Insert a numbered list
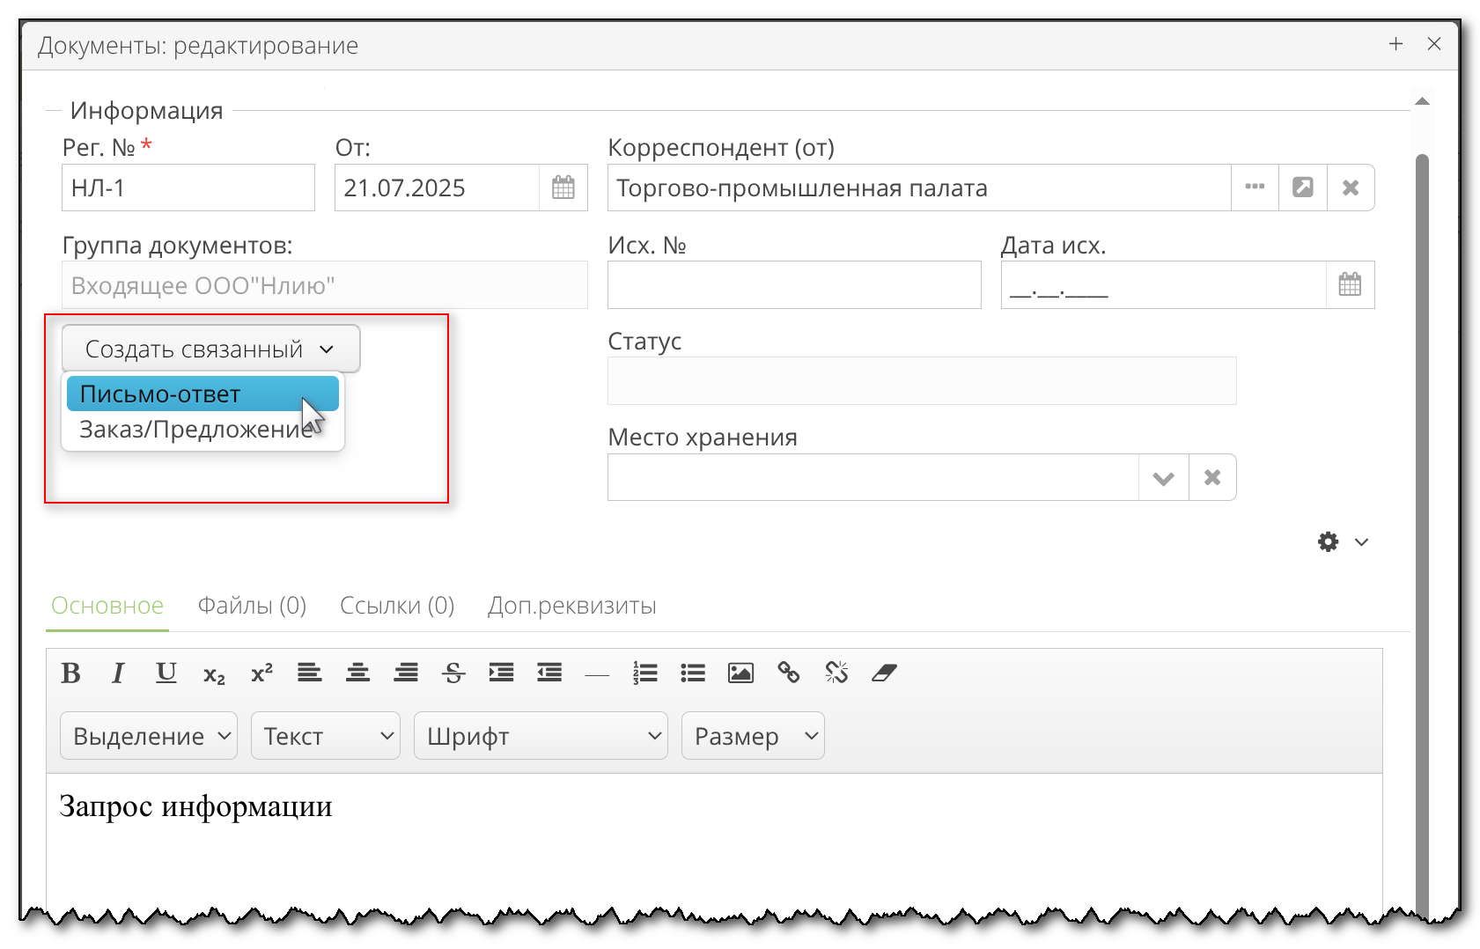Screen dimensions: 1480x949 pyautogui.click(x=644, y=673)
